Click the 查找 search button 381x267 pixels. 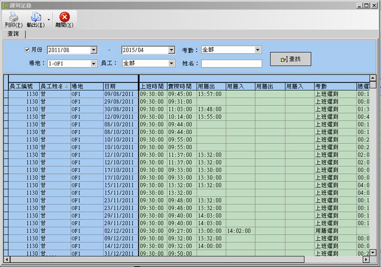291,59
